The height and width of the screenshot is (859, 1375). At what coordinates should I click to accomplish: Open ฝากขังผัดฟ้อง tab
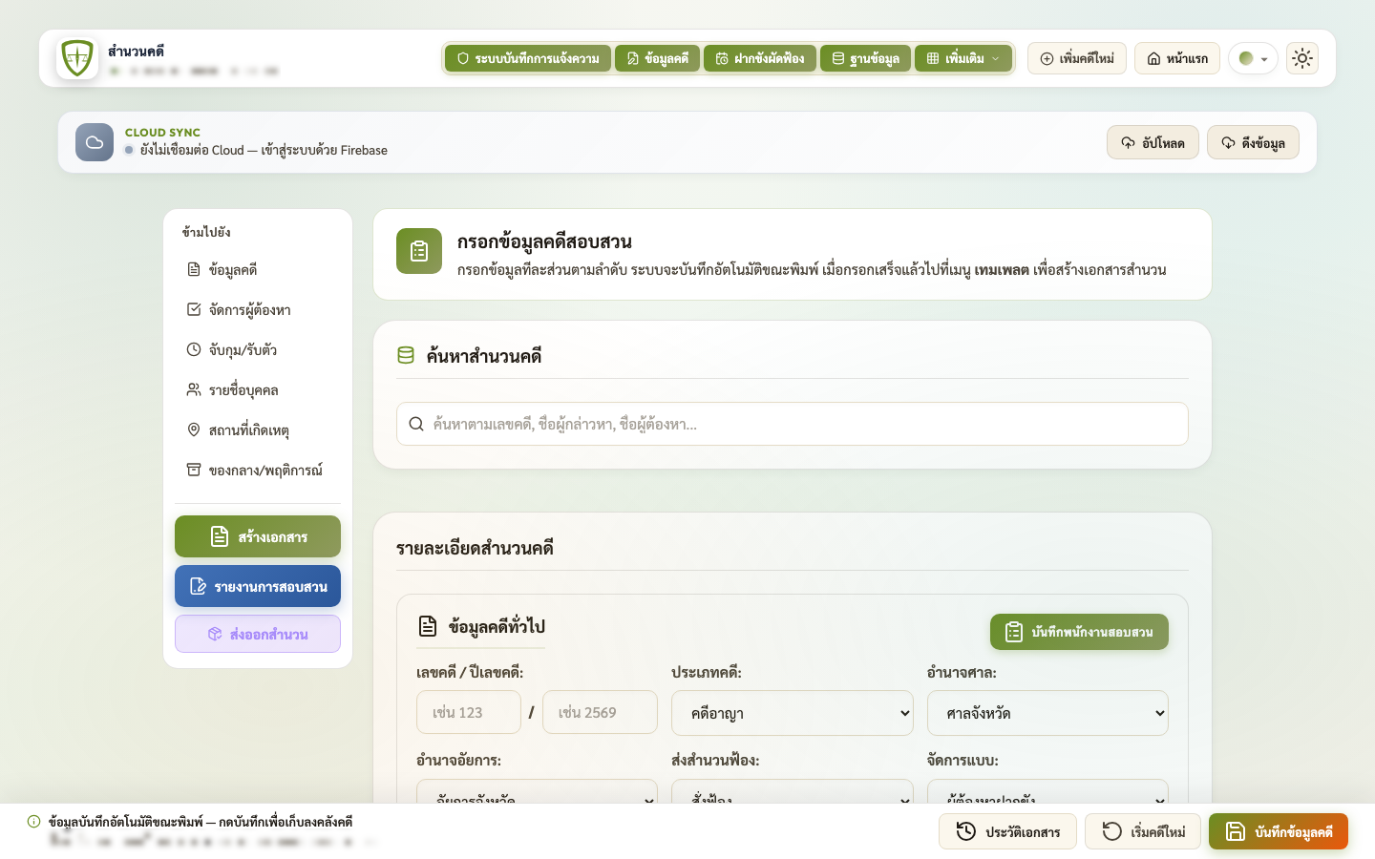(x=760, y=58)
